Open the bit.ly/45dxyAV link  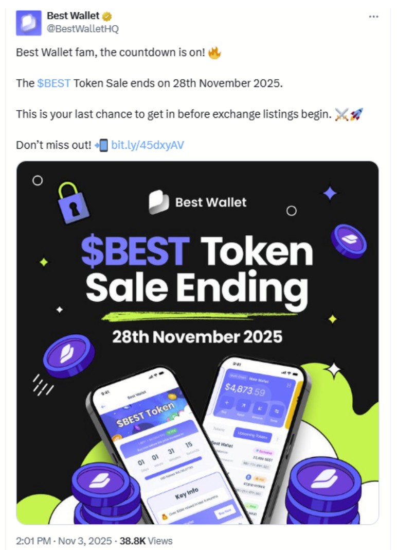(x=147, y=145)
